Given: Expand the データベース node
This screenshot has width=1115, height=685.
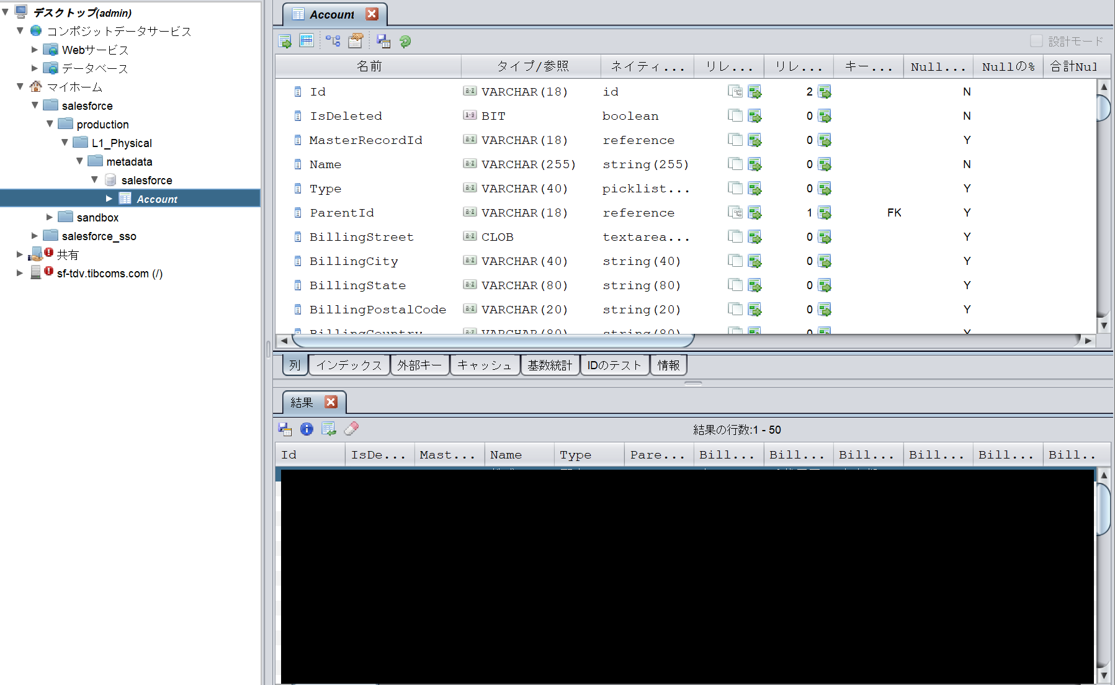Looking at the screenshot, I should coord(35,68).
